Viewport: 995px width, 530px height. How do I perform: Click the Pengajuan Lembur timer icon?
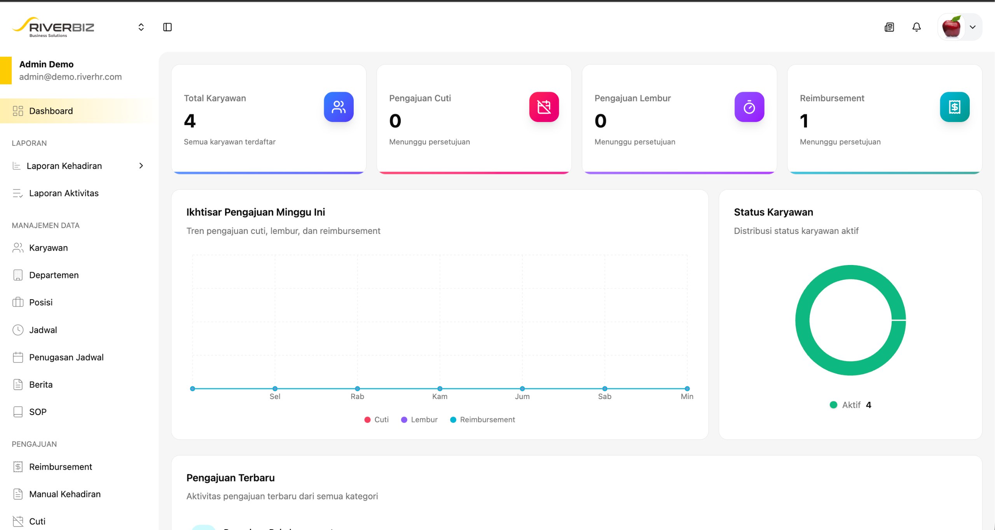tap(749, 107)
